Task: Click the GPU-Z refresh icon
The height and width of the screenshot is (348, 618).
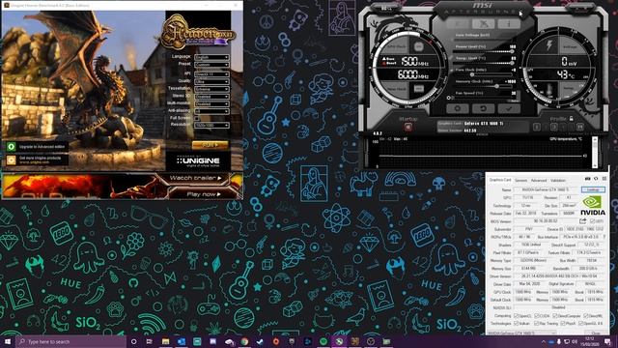Action: click(x=596, y=179)
